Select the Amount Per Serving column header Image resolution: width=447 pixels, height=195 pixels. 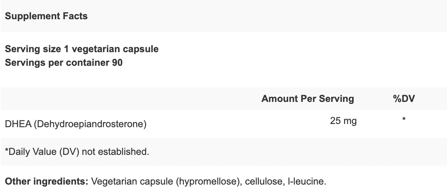coord(308,99)
